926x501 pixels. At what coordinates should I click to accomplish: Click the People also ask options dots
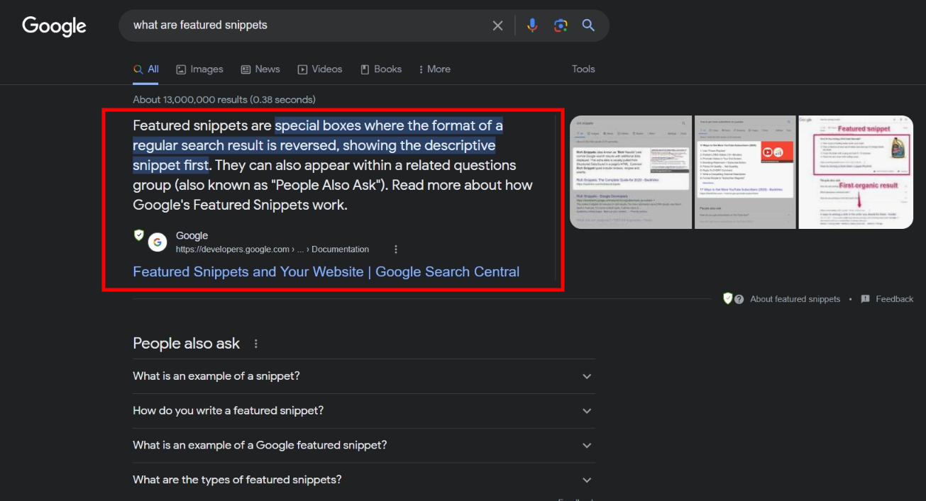coord(256,344)
